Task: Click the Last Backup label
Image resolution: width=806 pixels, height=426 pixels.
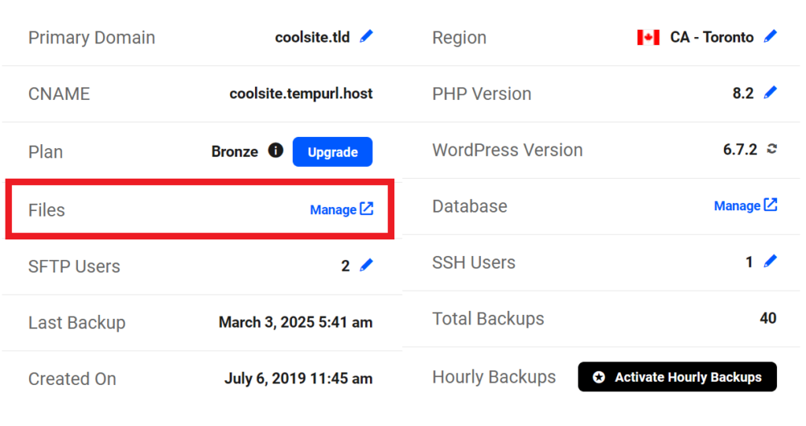Action: tap(77, 323)
